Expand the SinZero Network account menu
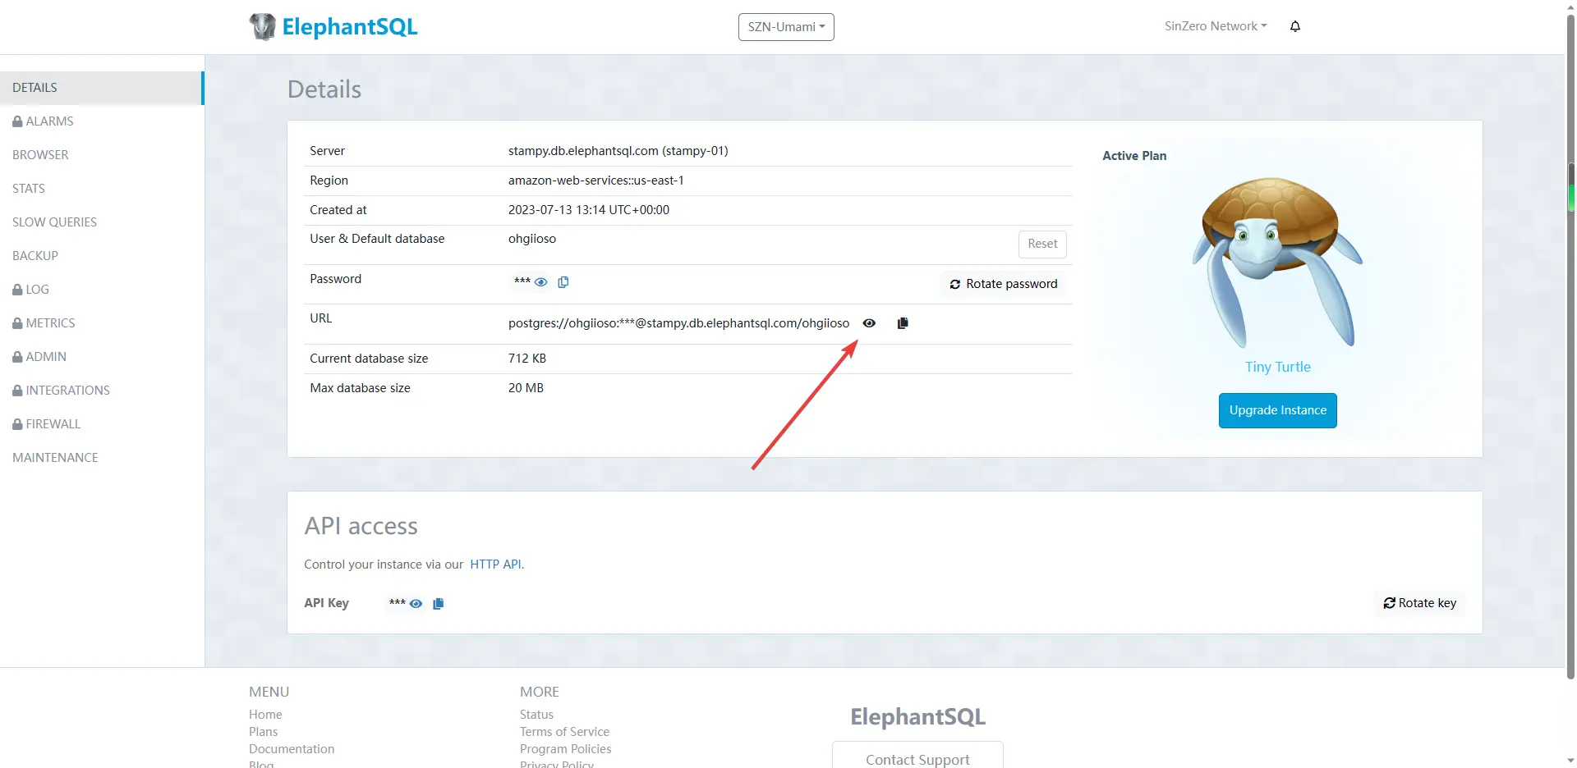1577x768 pixels. click(x=1216, y=26)
